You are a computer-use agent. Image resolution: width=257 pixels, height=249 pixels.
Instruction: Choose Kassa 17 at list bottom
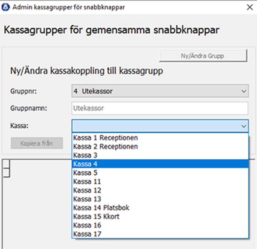[160, 234]
